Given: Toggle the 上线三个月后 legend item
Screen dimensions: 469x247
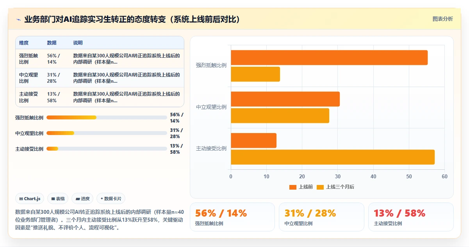Looking at the screenshot, I should coord(335,187).
